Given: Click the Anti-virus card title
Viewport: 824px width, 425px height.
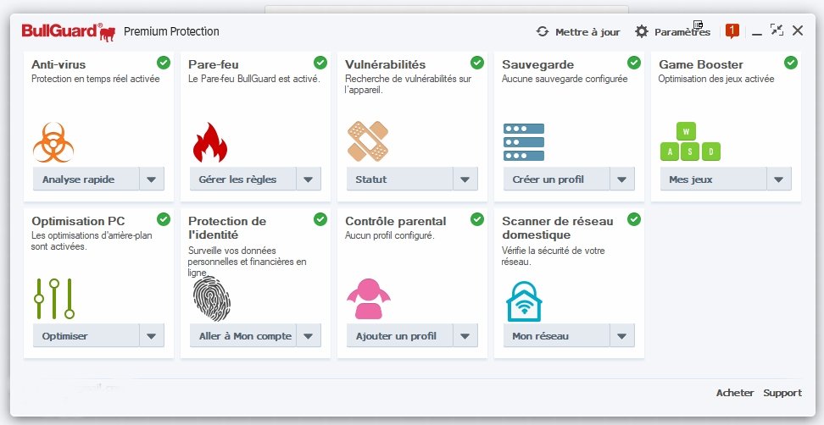Looking at the screenshot, I should coord(58,64).
